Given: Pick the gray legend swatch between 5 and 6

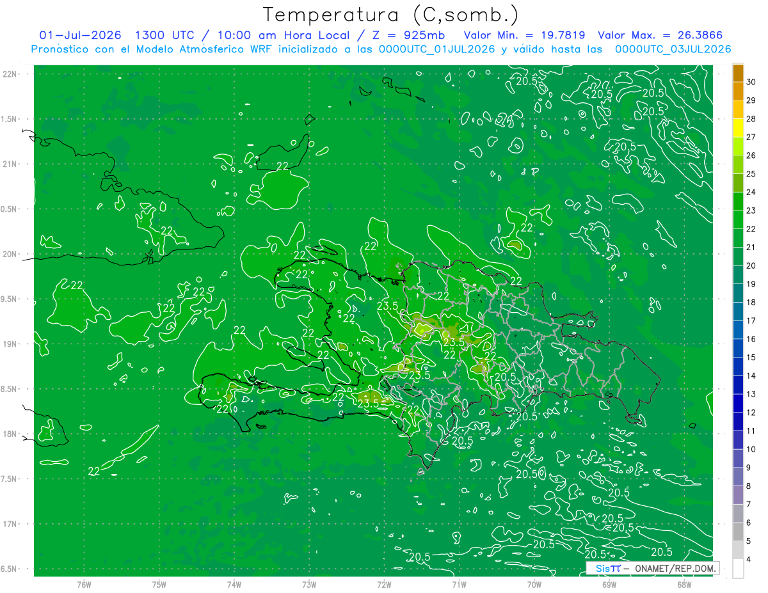Looking at the screenshot, I should click(x=738, y=532).
